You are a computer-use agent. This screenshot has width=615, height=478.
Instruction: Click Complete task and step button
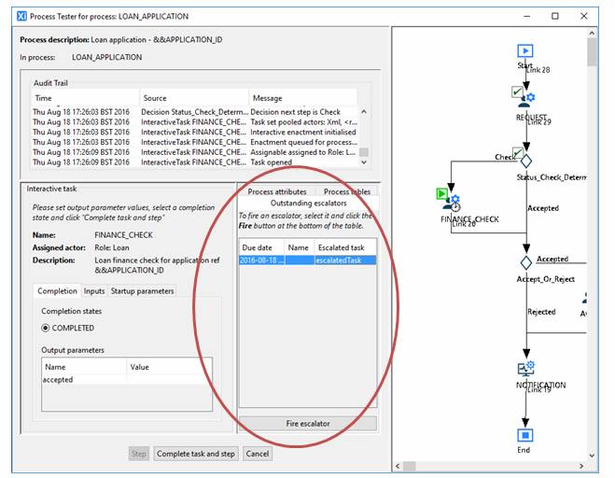pyautogui.click(x=196, y=454)
